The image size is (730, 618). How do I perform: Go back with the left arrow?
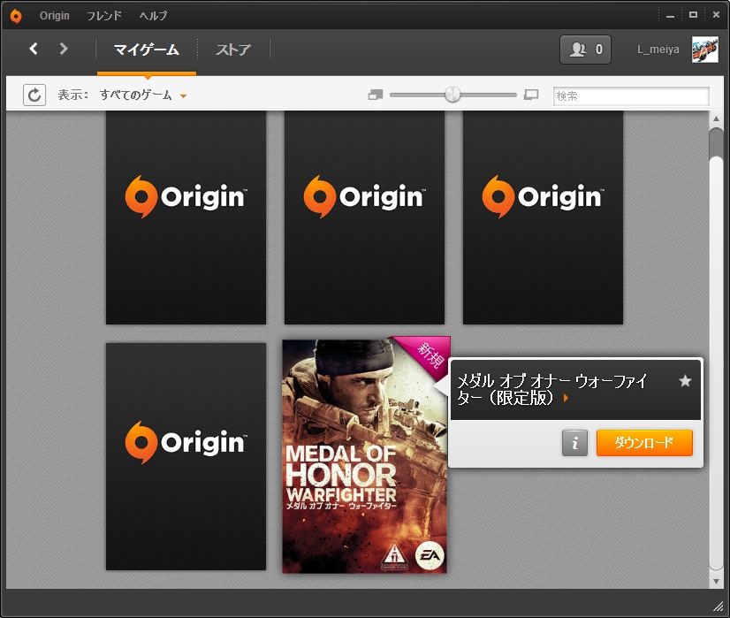pos(34,49)
